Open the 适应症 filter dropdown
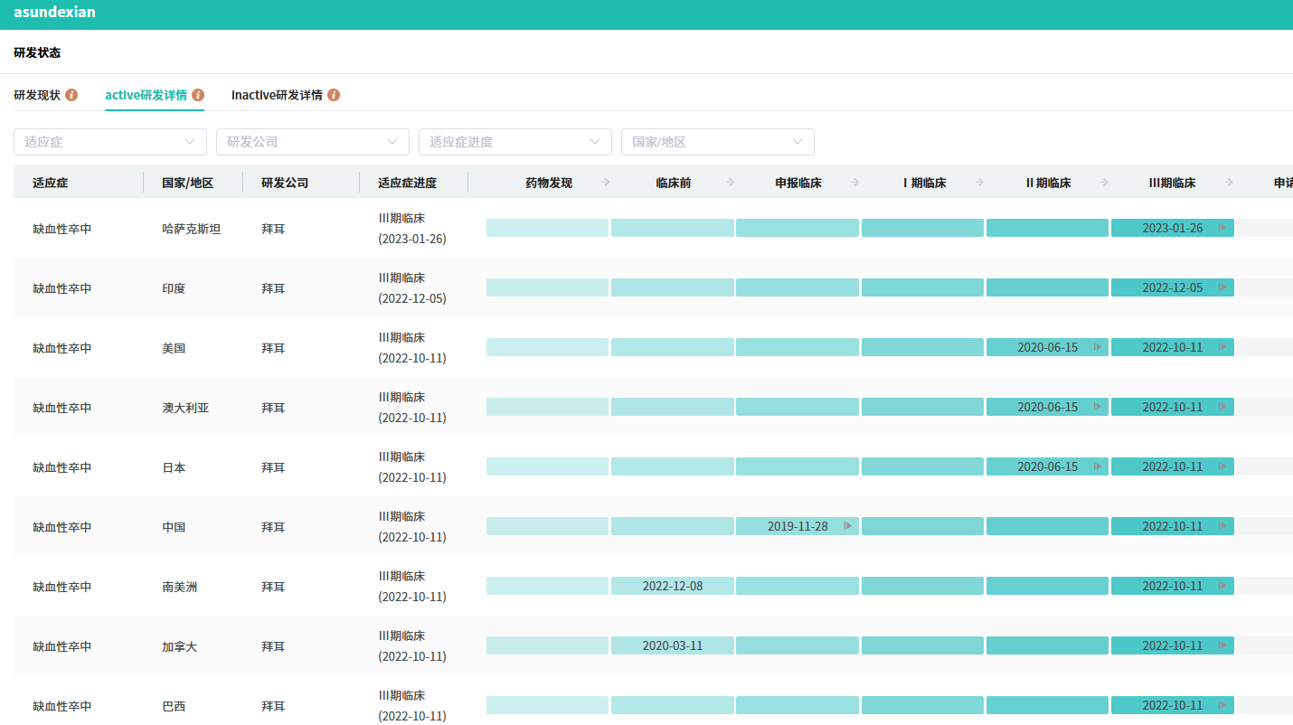This screenshot has width=1293, height=725. tap(109, 142)
